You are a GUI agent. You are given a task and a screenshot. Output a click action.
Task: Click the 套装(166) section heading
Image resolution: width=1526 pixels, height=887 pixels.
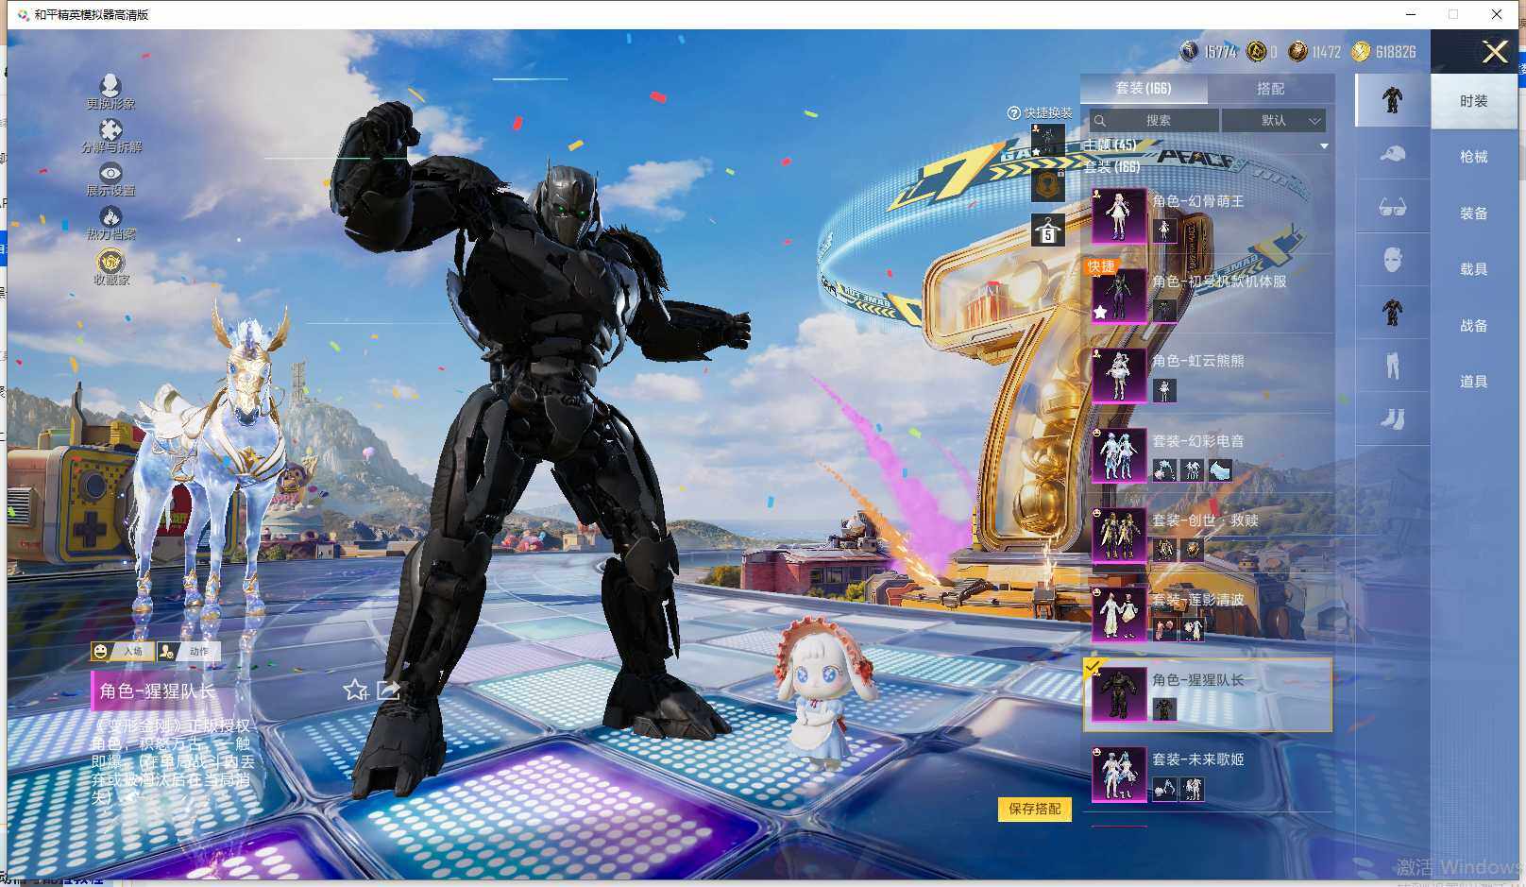pyautogui.click(x=1111, y=167)
